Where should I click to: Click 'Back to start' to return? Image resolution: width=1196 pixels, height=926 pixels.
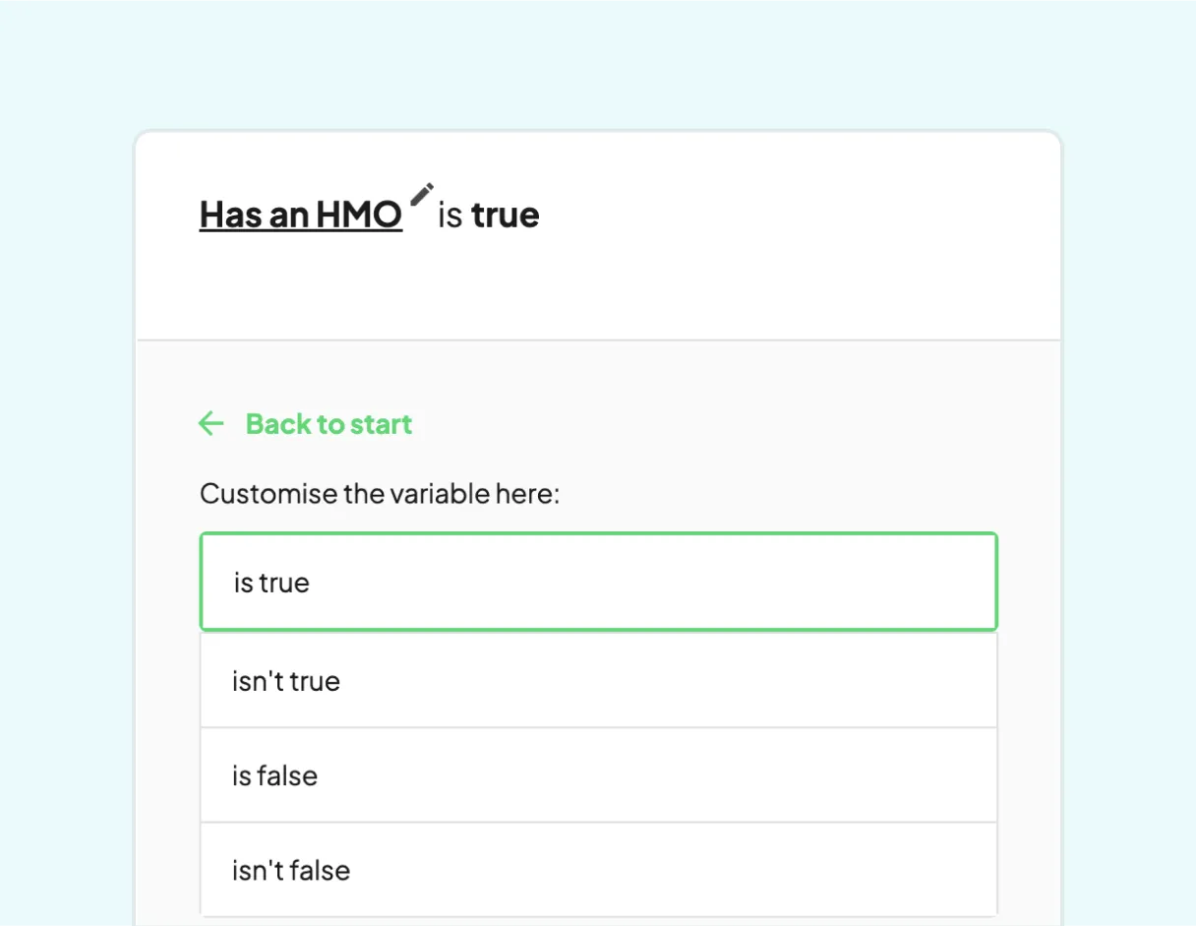[328, 423]
